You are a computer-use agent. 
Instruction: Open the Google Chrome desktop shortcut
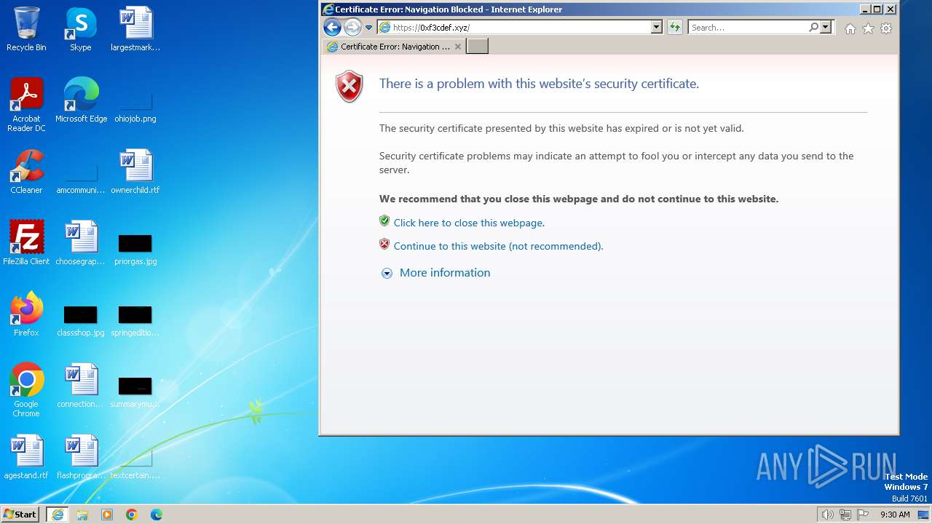pos(26,391)
